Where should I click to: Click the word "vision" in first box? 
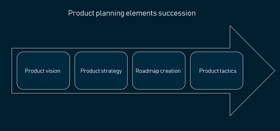pos(53,71)
